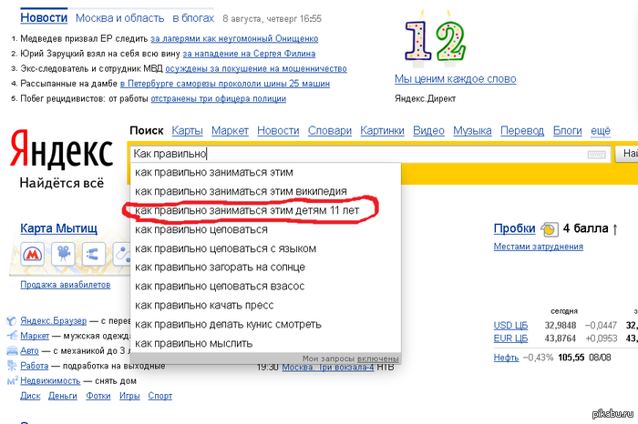
Task: Open Картинки in the search services bar
Action: [x=382, y=131]
